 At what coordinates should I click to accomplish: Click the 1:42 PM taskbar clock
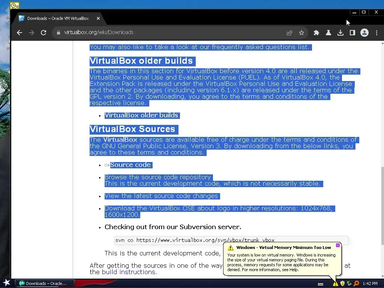(370, 283)
